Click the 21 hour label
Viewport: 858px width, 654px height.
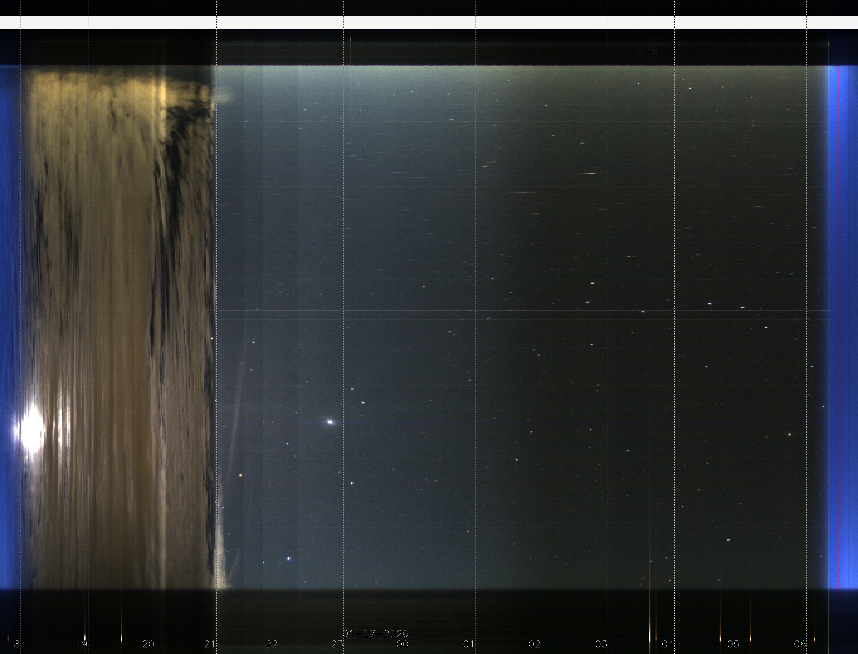point(210,644)
